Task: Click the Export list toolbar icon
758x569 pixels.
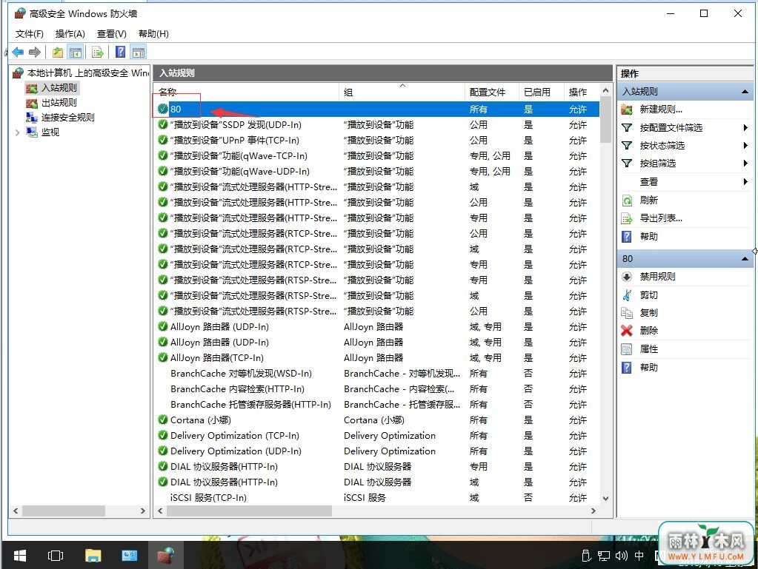Action: (97, 52)
